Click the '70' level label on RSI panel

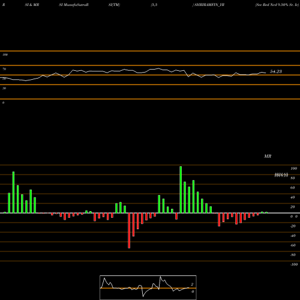4,69
